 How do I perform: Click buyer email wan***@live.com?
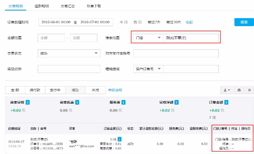tap(81, 146)
